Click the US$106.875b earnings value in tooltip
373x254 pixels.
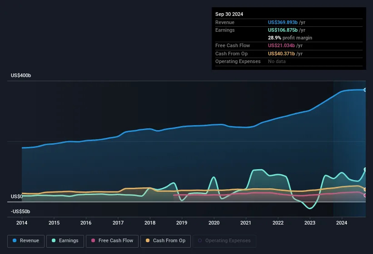click(x=283, y=30)
